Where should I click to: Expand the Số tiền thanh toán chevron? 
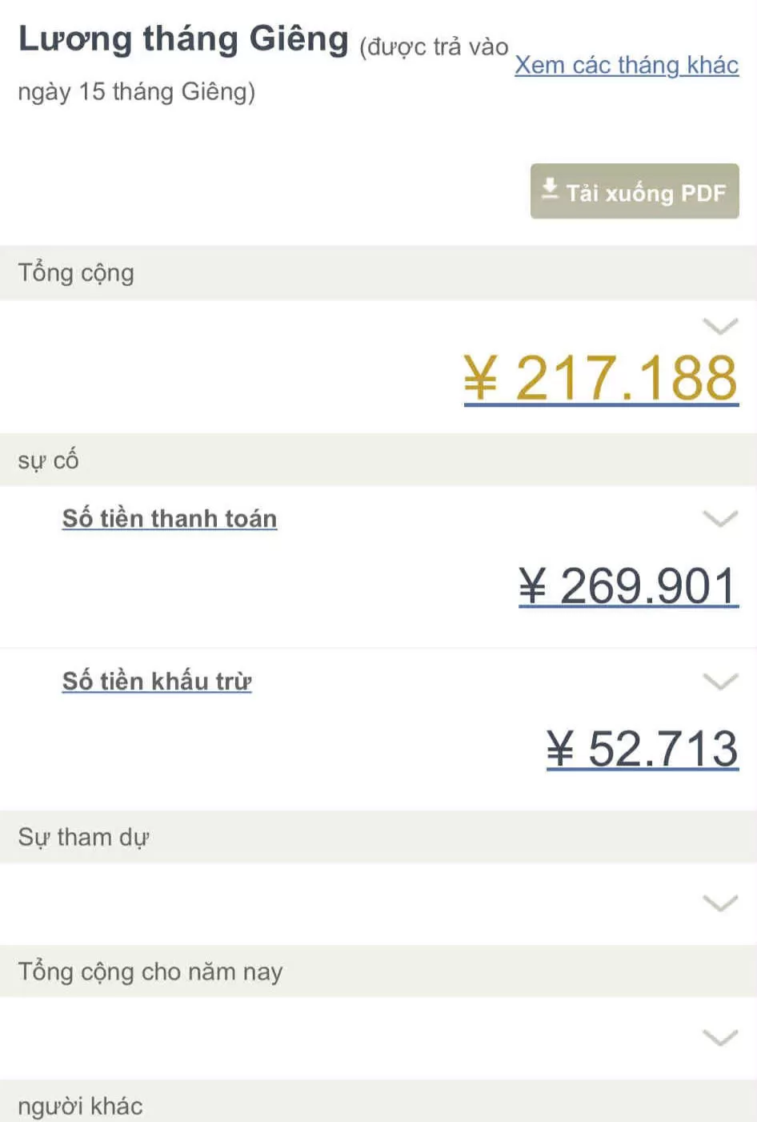719,518
